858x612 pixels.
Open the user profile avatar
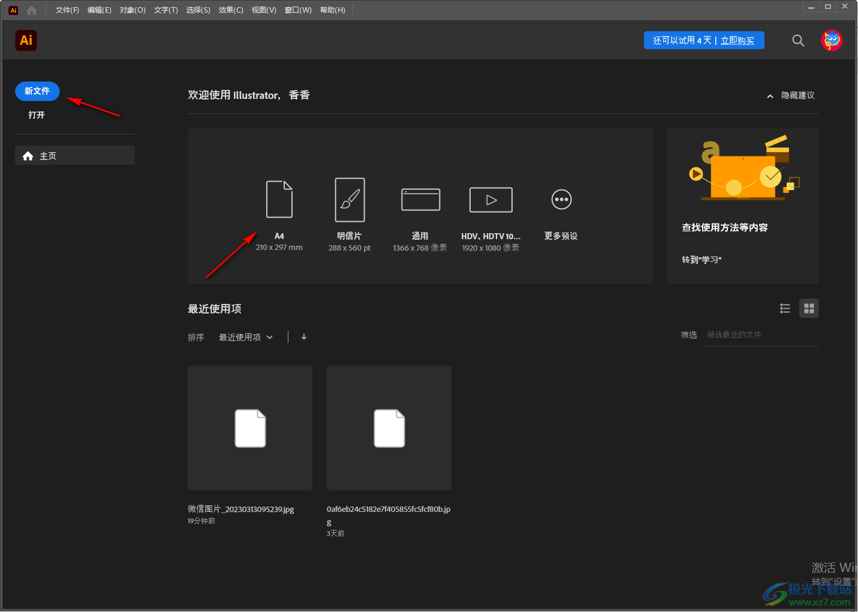pos(832,40)
